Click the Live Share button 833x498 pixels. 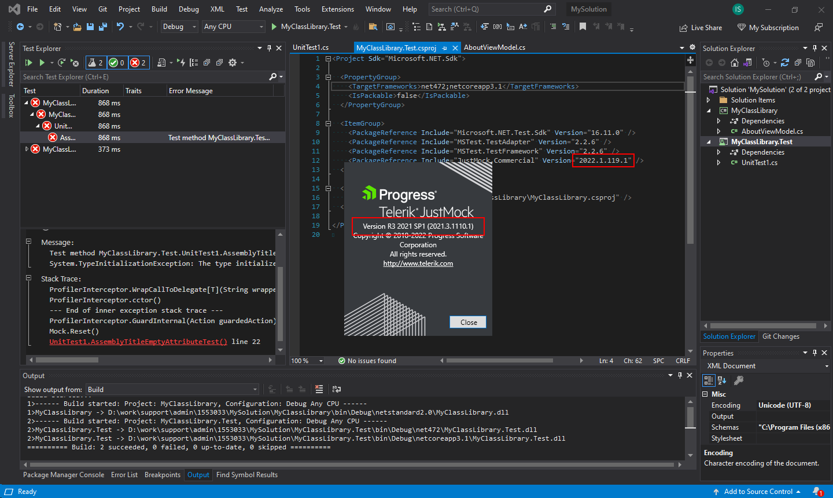[x=701, y=27]
